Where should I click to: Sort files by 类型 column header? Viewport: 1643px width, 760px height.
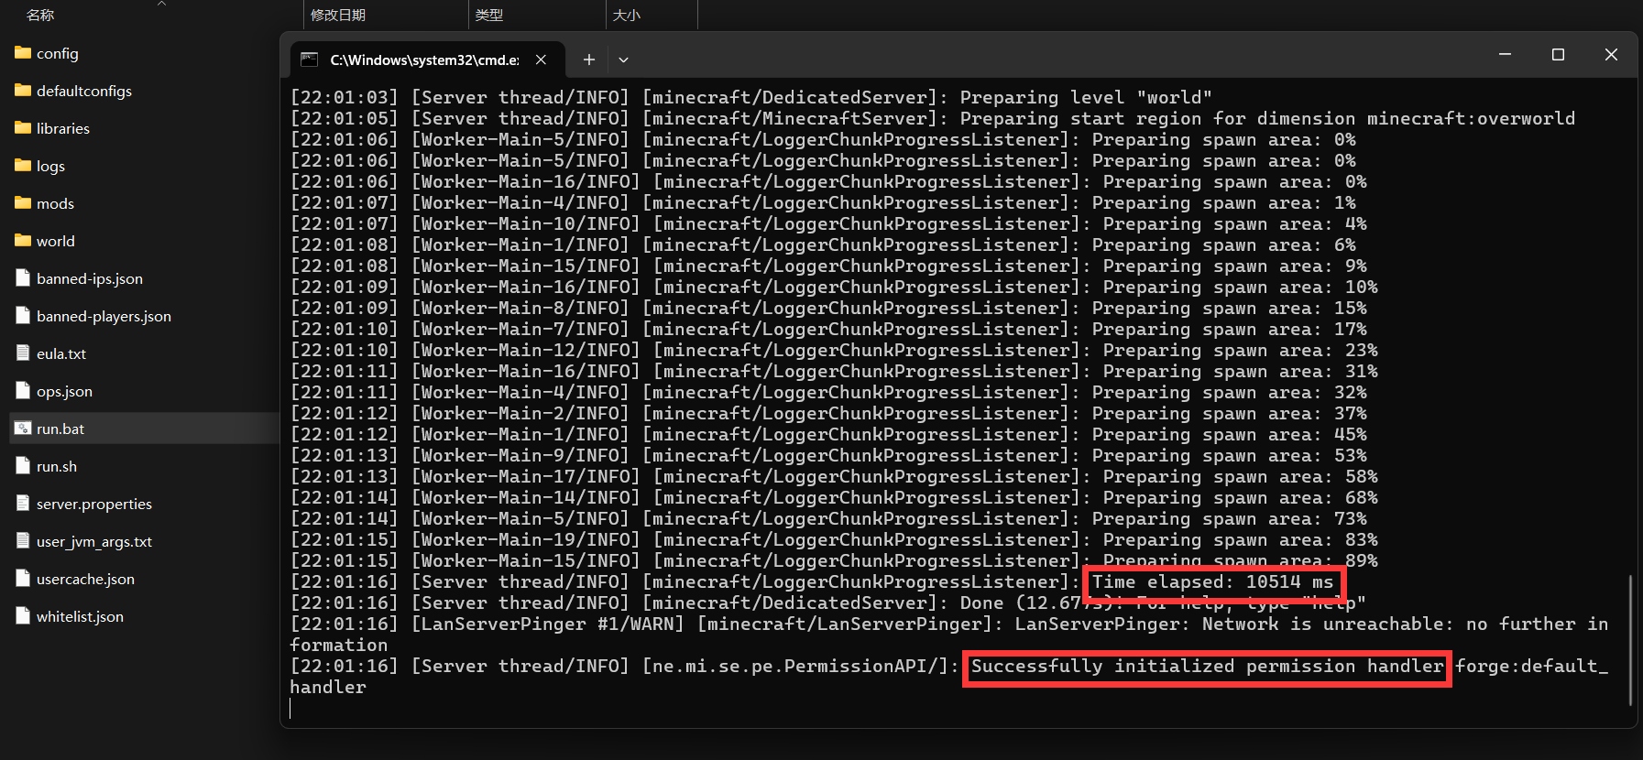pos(489,15)
